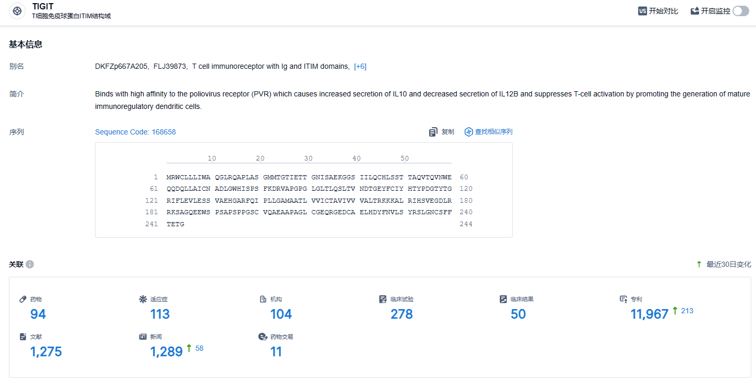Open the 1,289 news count

(167, 352)
